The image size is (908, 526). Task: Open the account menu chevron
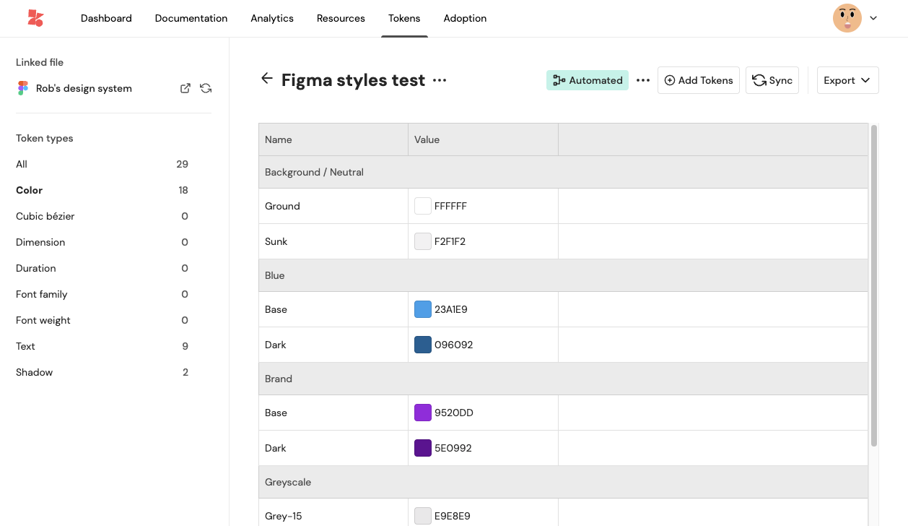coord(873,18)
